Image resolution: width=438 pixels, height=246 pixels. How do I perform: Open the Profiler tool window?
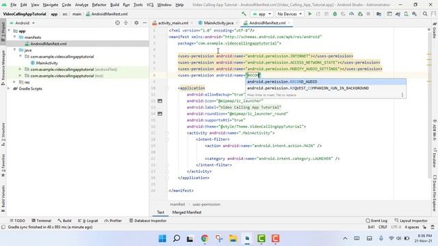point(113,221)
